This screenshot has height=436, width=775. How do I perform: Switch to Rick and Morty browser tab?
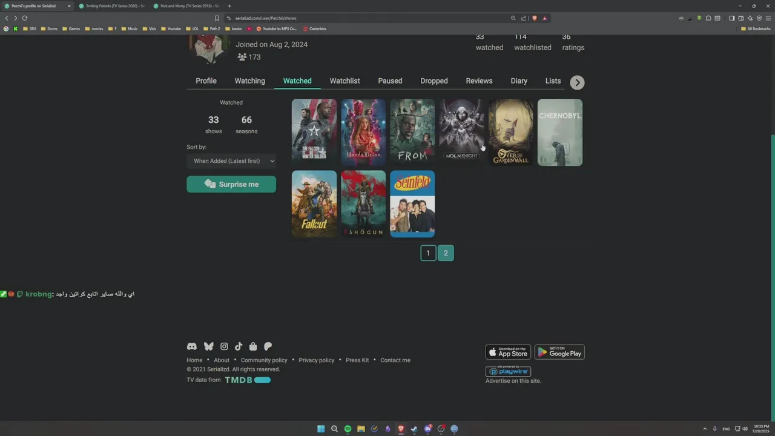(x=185, y=6)
